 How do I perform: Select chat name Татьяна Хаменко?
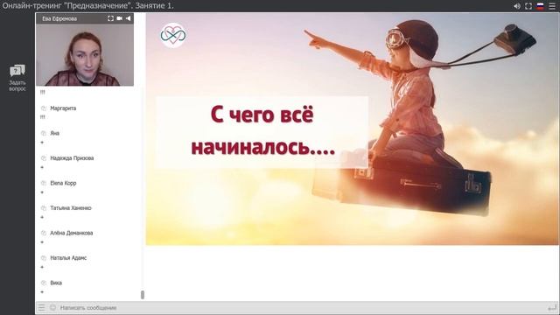(71, 208)
